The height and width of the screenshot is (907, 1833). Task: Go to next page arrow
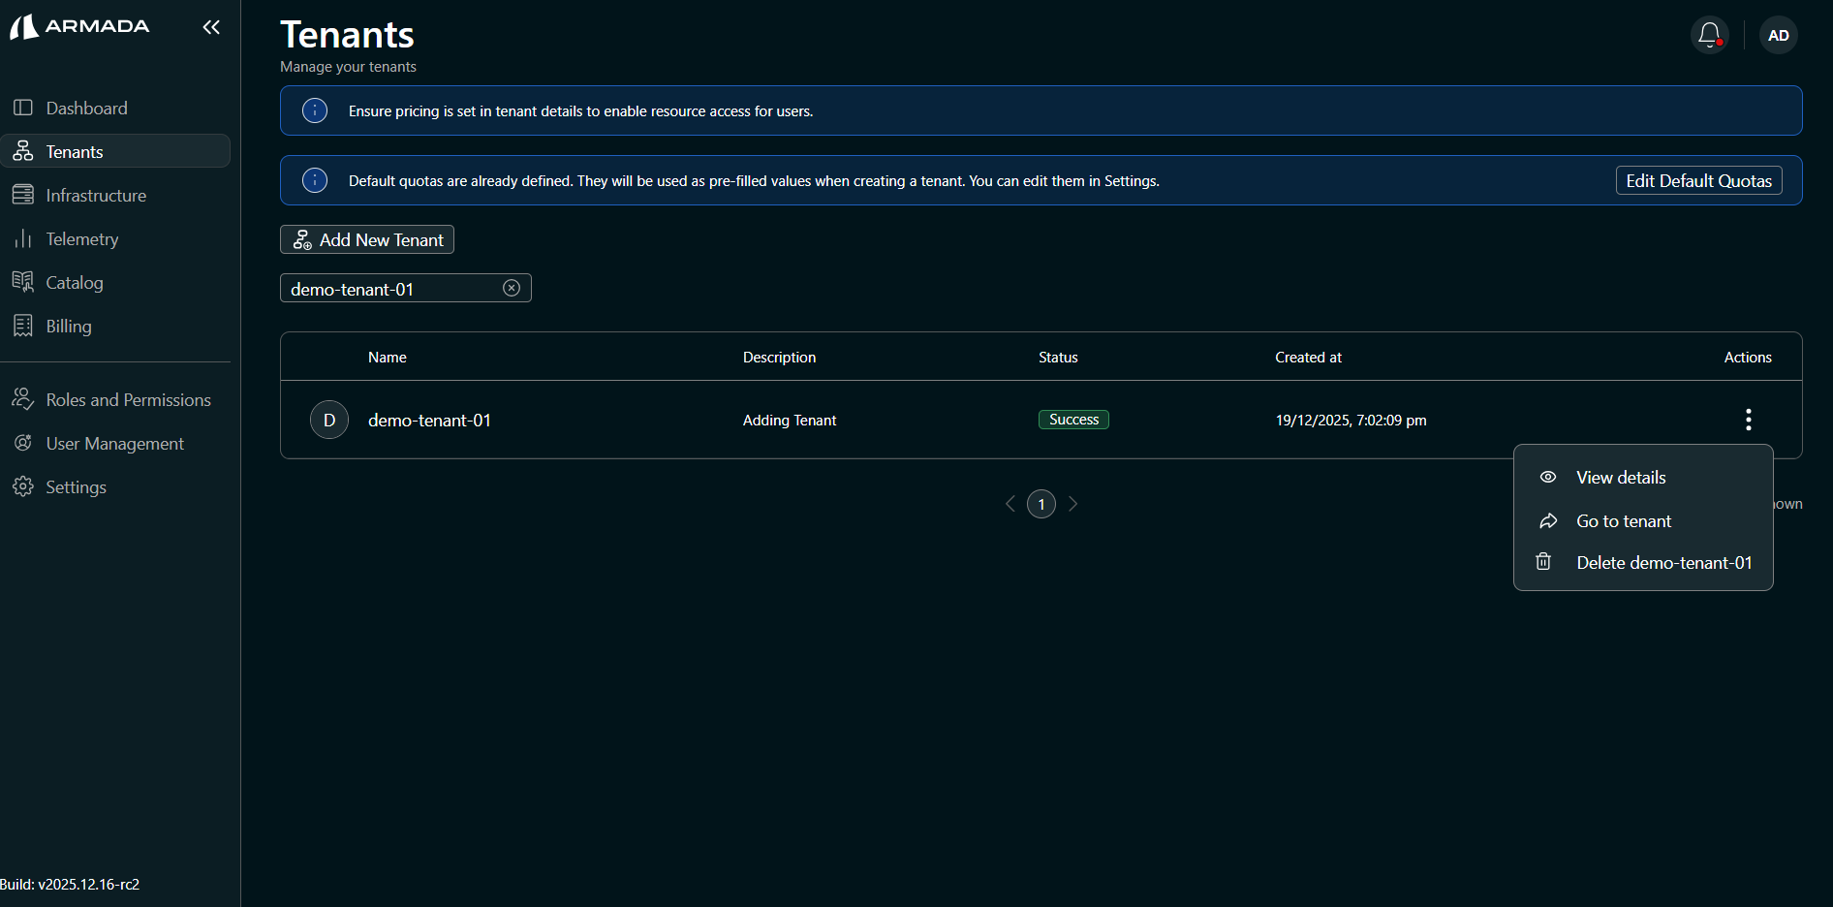point(1073,504)
